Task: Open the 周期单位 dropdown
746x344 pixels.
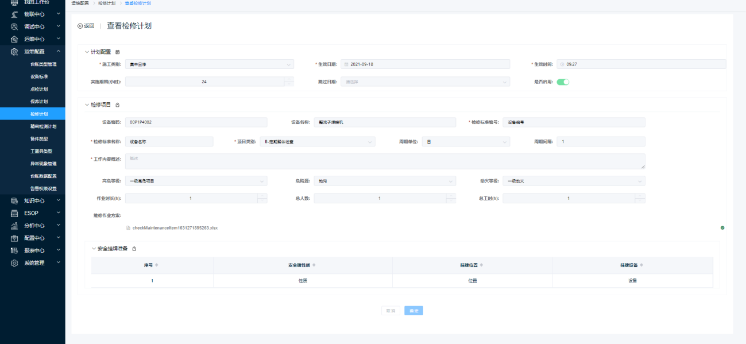Action: click(465, 142)
